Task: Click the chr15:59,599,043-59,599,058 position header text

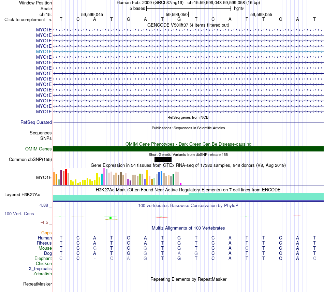Action: pyautogui.click(x=216, y=3)
